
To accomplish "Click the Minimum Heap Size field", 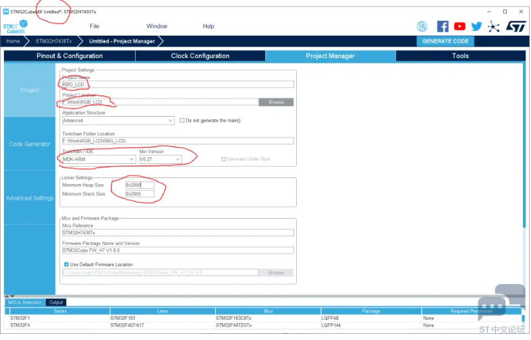I will click(140, 185).
